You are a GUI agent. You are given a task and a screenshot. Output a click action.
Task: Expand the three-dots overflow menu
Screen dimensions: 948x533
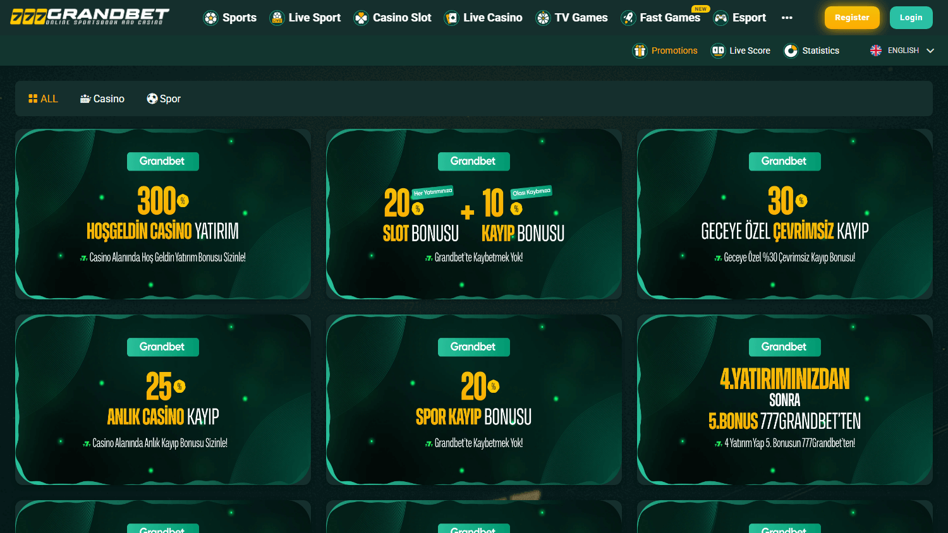[x=787, y=18]
